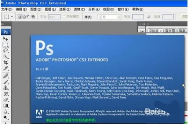The image size is (189, 124).
Task: Select the Crop tool
Action: (x=6, y=63)
